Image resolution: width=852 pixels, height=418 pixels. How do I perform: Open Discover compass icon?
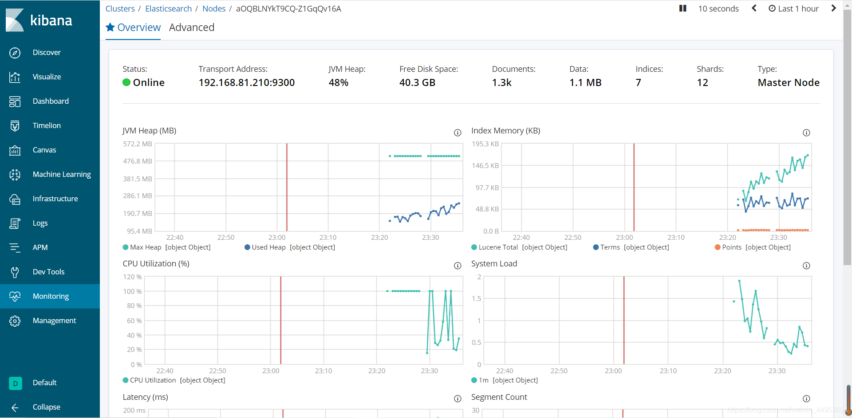coord(15,53)
